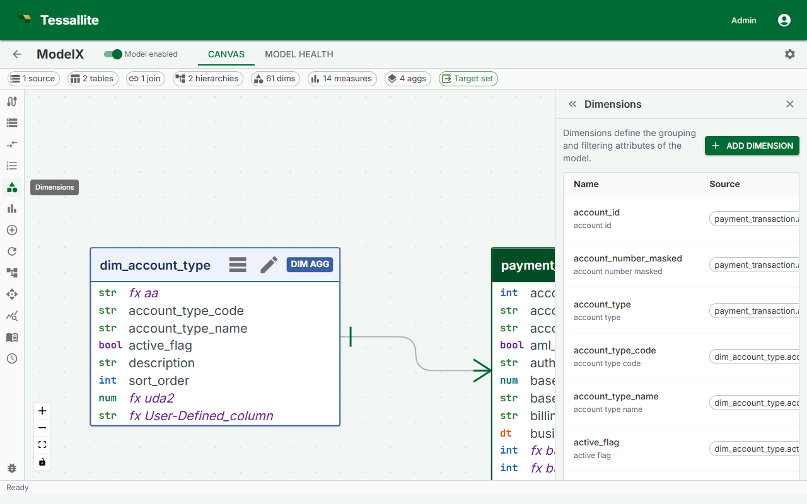Select the account_type_name dimension row
Viewport: 807px width, 504px height.
[x=681, y=403]
